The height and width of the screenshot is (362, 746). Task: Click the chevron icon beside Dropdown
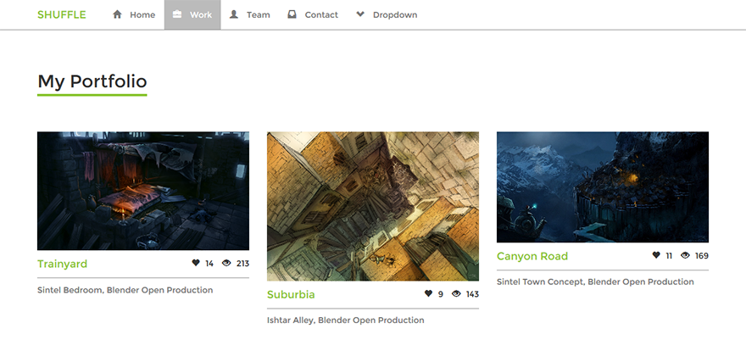pos(360,14)
